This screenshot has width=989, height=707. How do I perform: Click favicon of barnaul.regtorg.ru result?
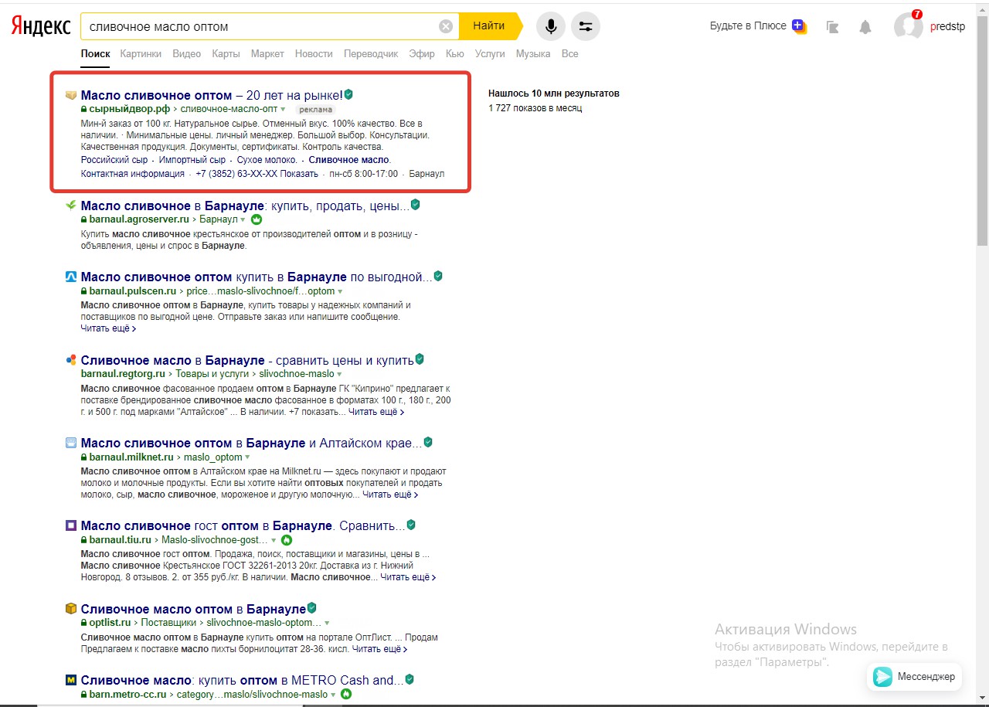click(x=71, y=360)
